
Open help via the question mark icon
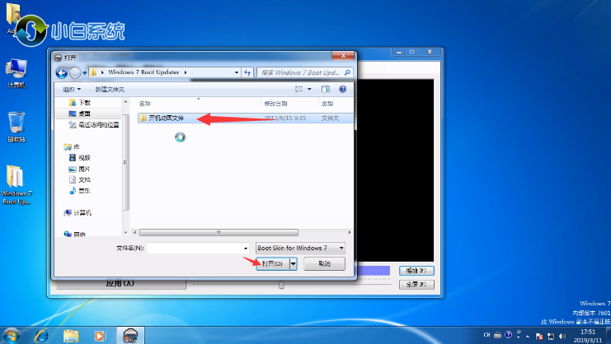[x=342, y=89]
